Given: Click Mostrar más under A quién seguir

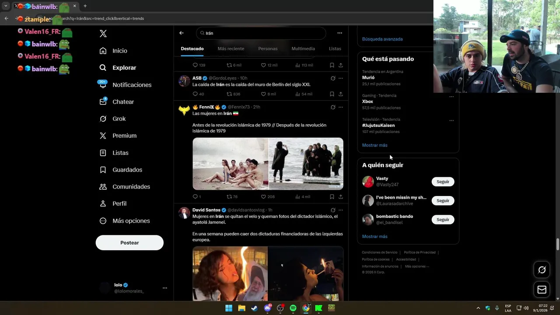Looking at the screenshot, I should coord(374,237).
